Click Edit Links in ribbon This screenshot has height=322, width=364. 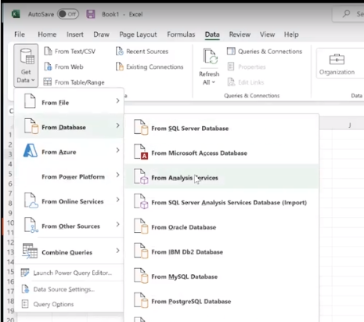[246, 82]
